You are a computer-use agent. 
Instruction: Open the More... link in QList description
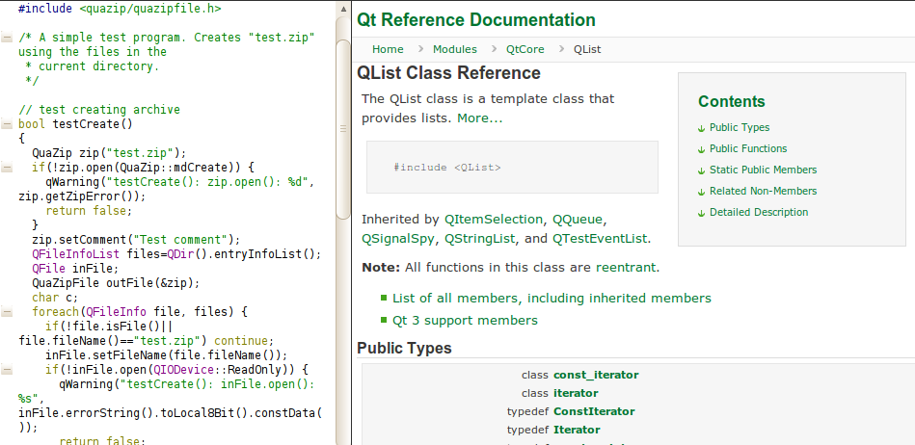tap(479, 118)
